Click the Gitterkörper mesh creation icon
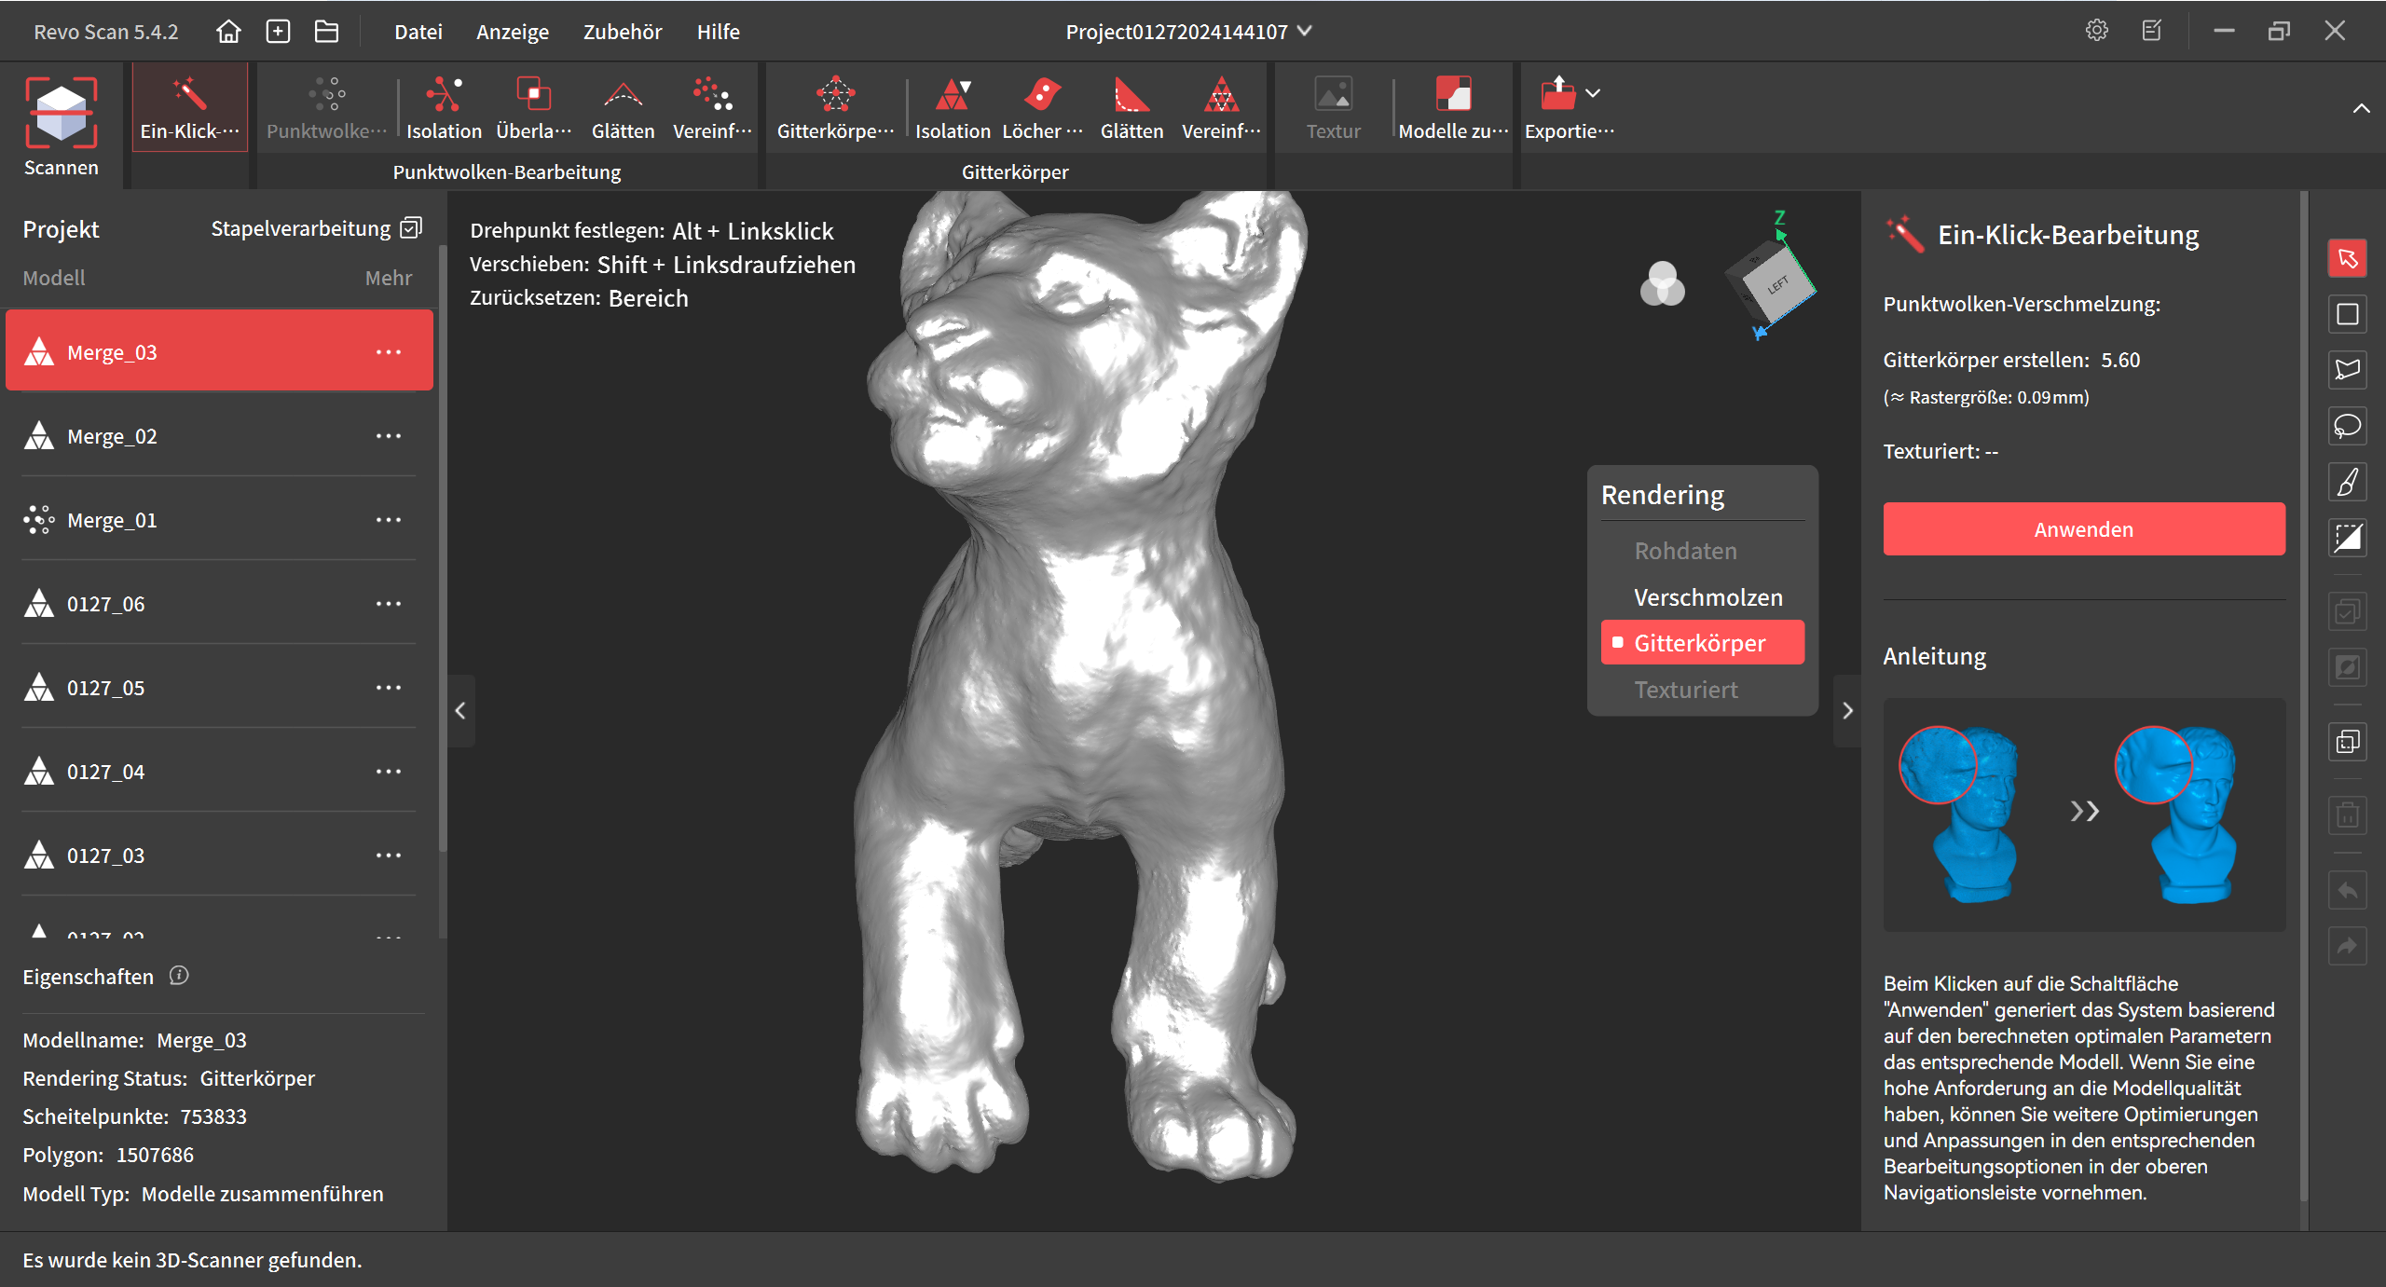This screenshot has height=1287, width=2386. coord(835,95)
